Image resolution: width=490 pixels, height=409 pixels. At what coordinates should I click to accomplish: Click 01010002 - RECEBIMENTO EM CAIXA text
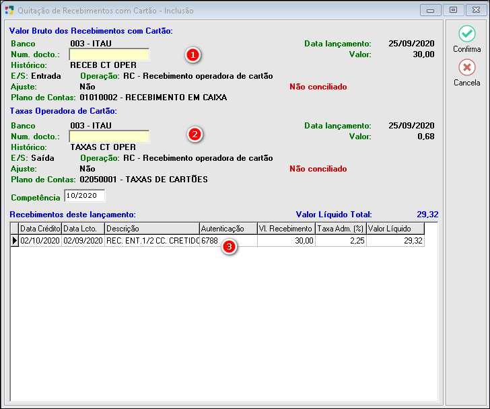(153, 98)
